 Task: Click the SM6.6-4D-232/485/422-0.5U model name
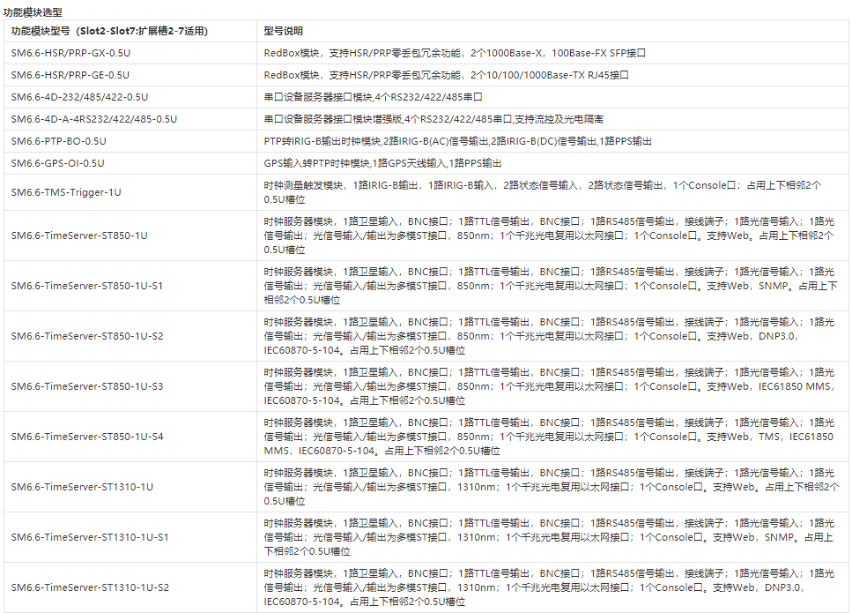coord(79,97)
